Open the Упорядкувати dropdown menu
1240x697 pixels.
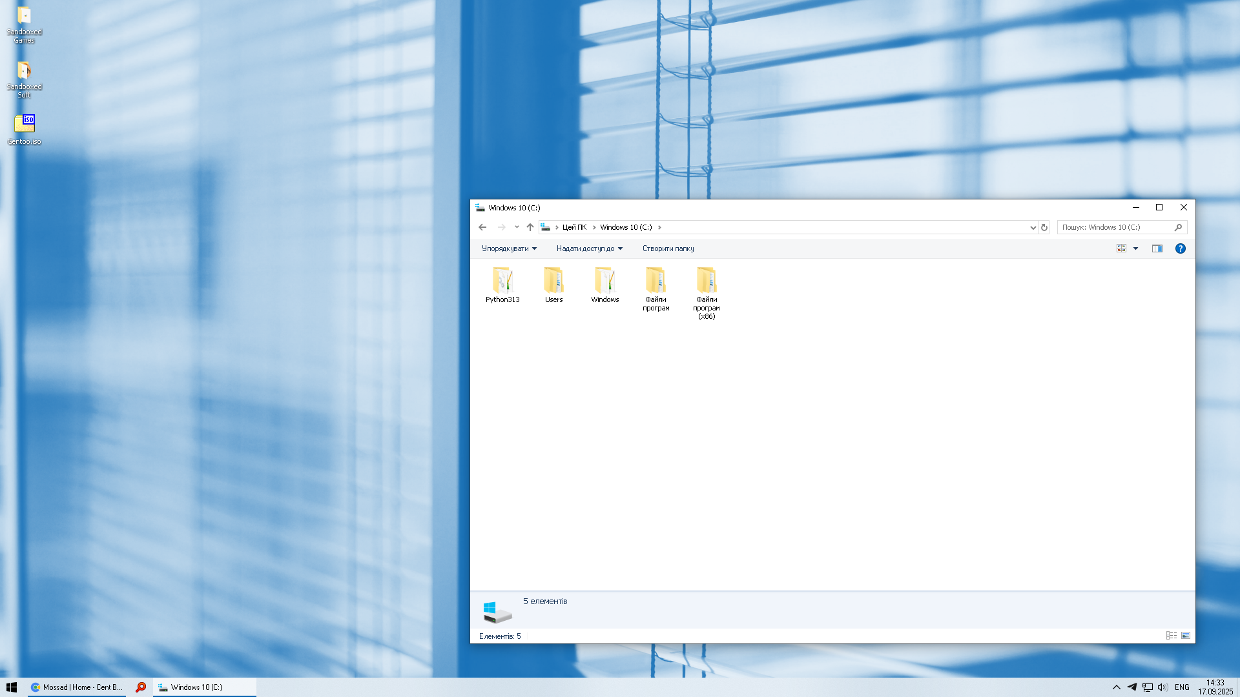click(x=509, y=248)
